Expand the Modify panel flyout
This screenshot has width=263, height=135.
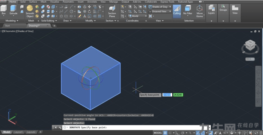pyautogui.click(x=91, y=21)
